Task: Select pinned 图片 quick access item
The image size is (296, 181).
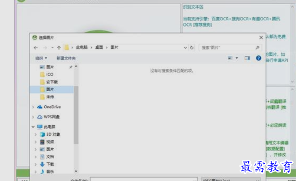Action: [50, 67]
